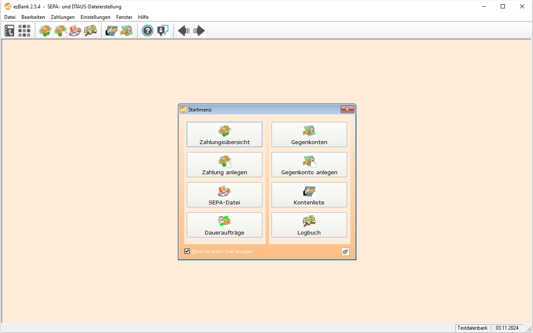Open the Datei menu
The width and height of the screenshot is (533, 333).
tap(10, 17)
